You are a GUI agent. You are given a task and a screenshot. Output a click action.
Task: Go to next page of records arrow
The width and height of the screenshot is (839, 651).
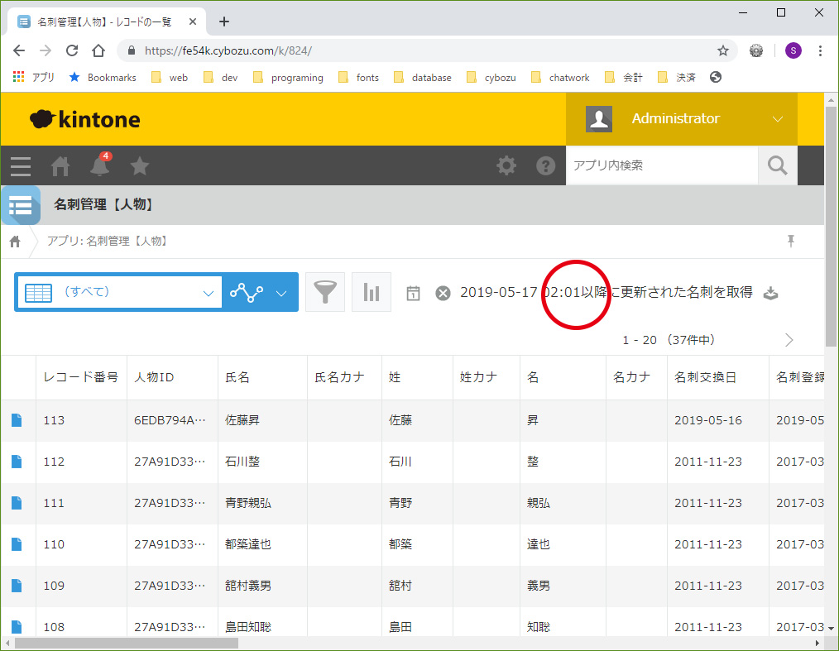[x=789, y=340]
